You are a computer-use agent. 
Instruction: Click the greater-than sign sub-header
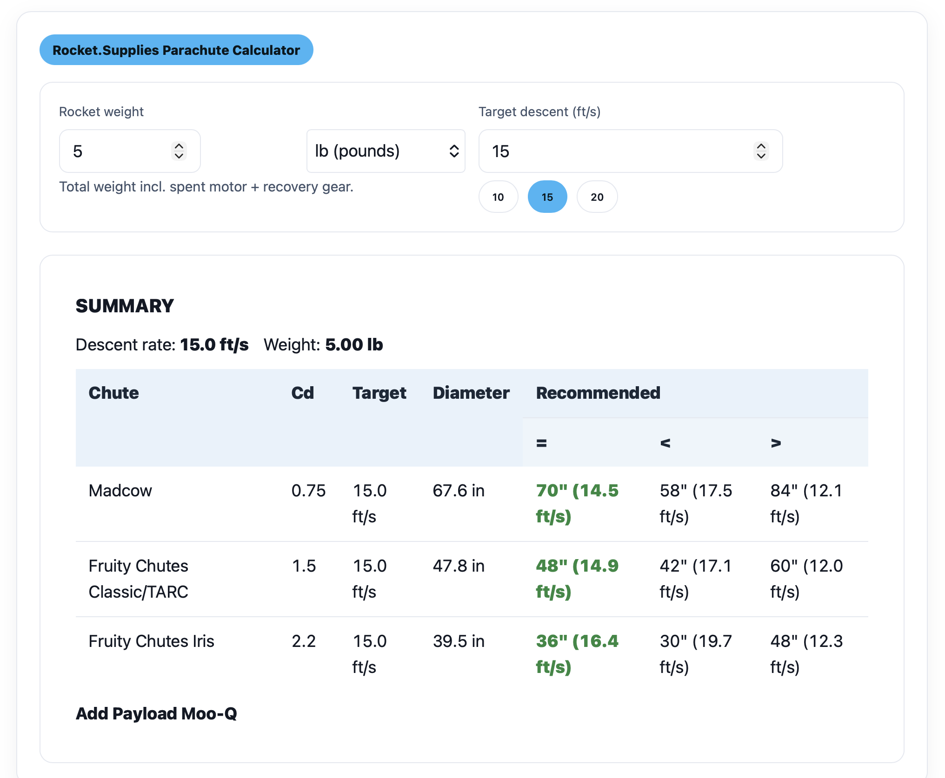click(776, 443)
